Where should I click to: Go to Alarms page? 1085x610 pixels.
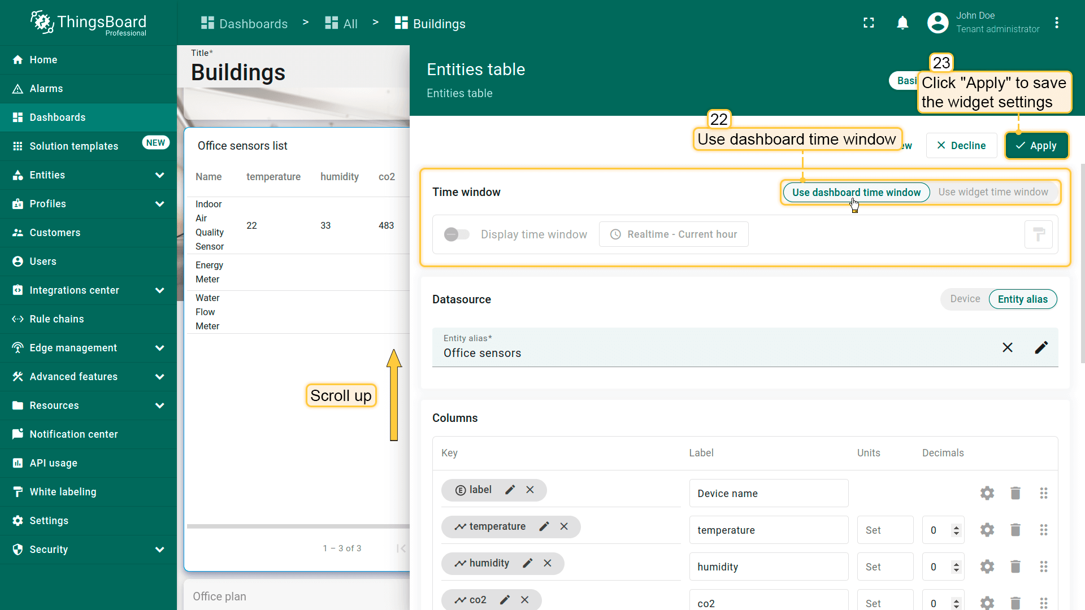[46, 89]
